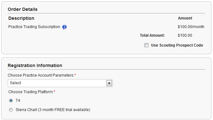Choose the Sierra Chart radio button

[11, 110]
